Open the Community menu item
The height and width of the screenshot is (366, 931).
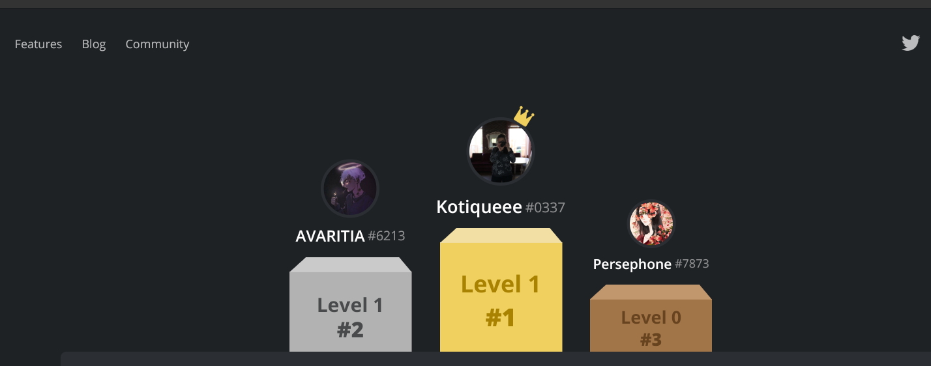tap(157, 44)
